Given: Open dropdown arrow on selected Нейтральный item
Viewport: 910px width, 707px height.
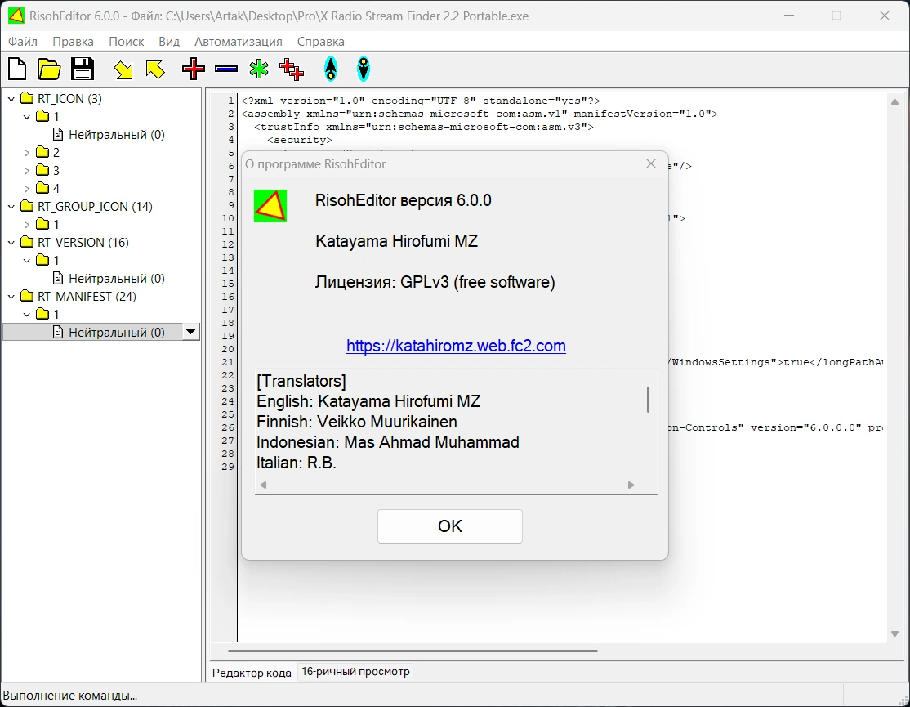Looking at the screenshot, I should pyautogui.click(x=190, y=332).
